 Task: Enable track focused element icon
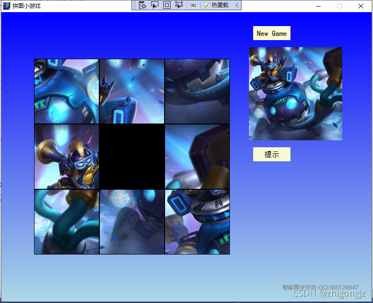(x=179, y=5)
